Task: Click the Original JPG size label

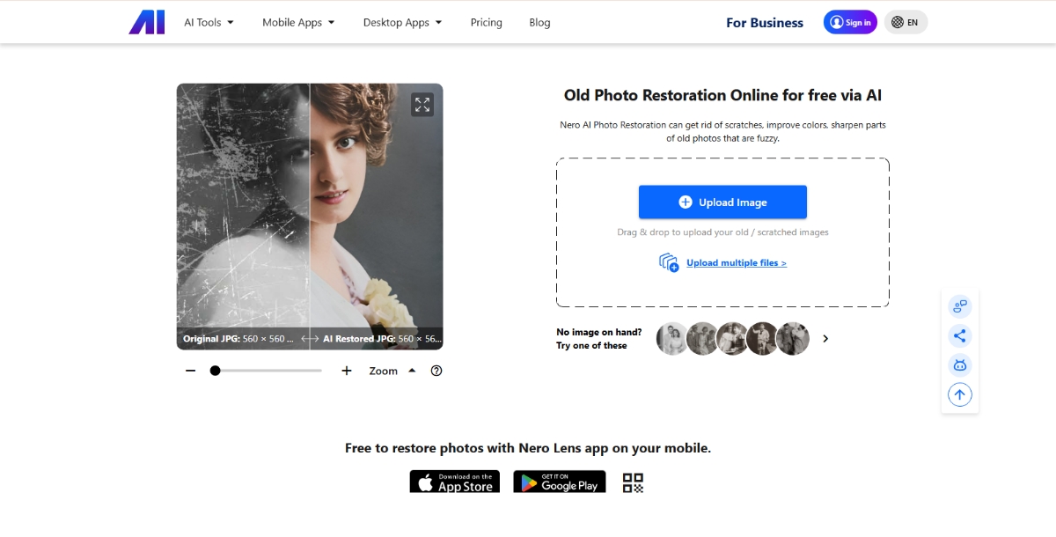Action: pyautogui.click(x=239, y=338)
